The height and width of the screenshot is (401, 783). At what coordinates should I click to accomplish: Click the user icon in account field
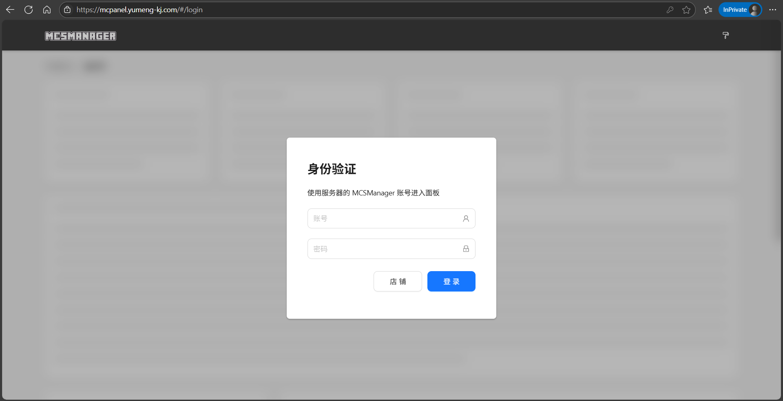[466, 219]
